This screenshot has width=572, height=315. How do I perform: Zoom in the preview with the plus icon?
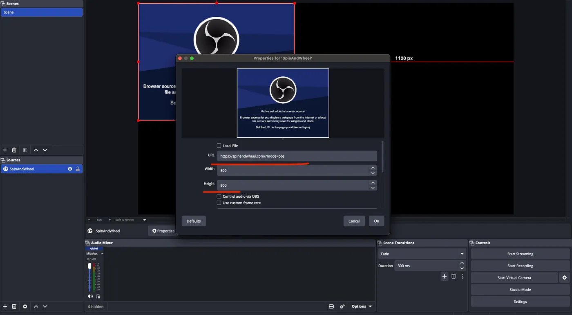[x=109, y=220]
